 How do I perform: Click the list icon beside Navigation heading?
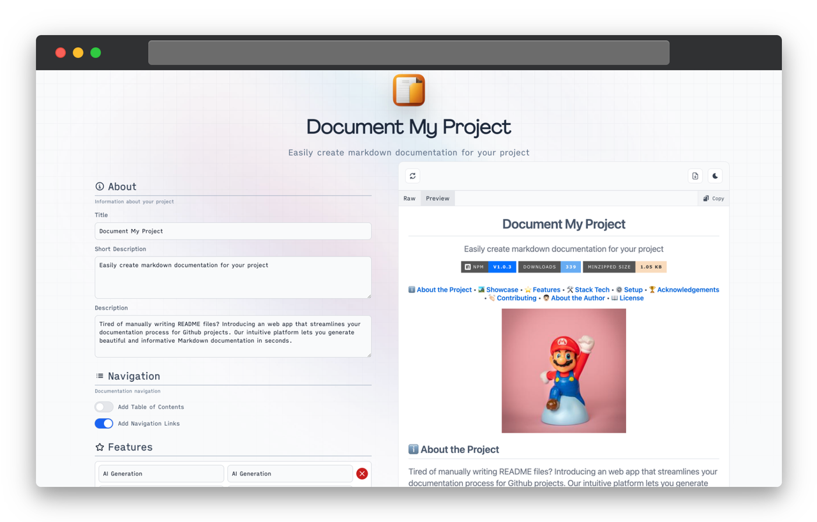pyautogui.click(x=99, y=376)
